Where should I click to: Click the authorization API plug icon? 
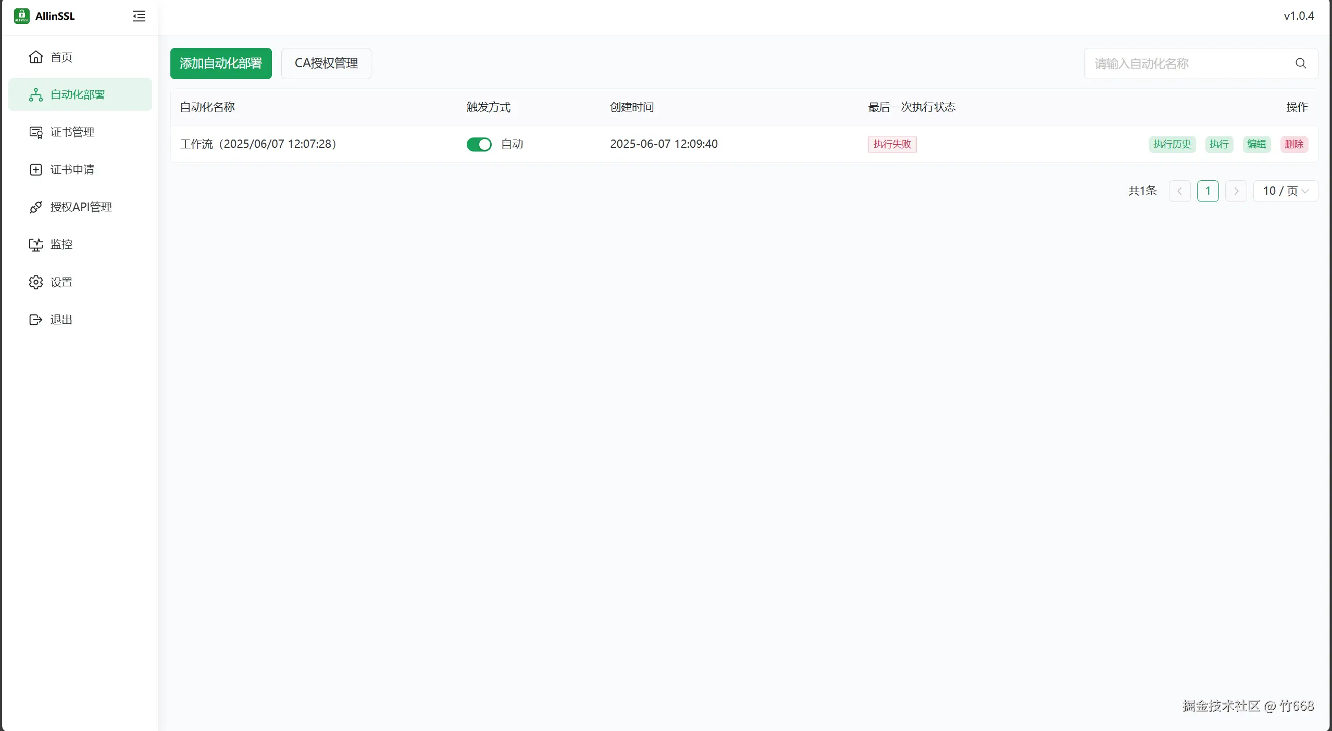pyautogui.click(x=35, y=207)
